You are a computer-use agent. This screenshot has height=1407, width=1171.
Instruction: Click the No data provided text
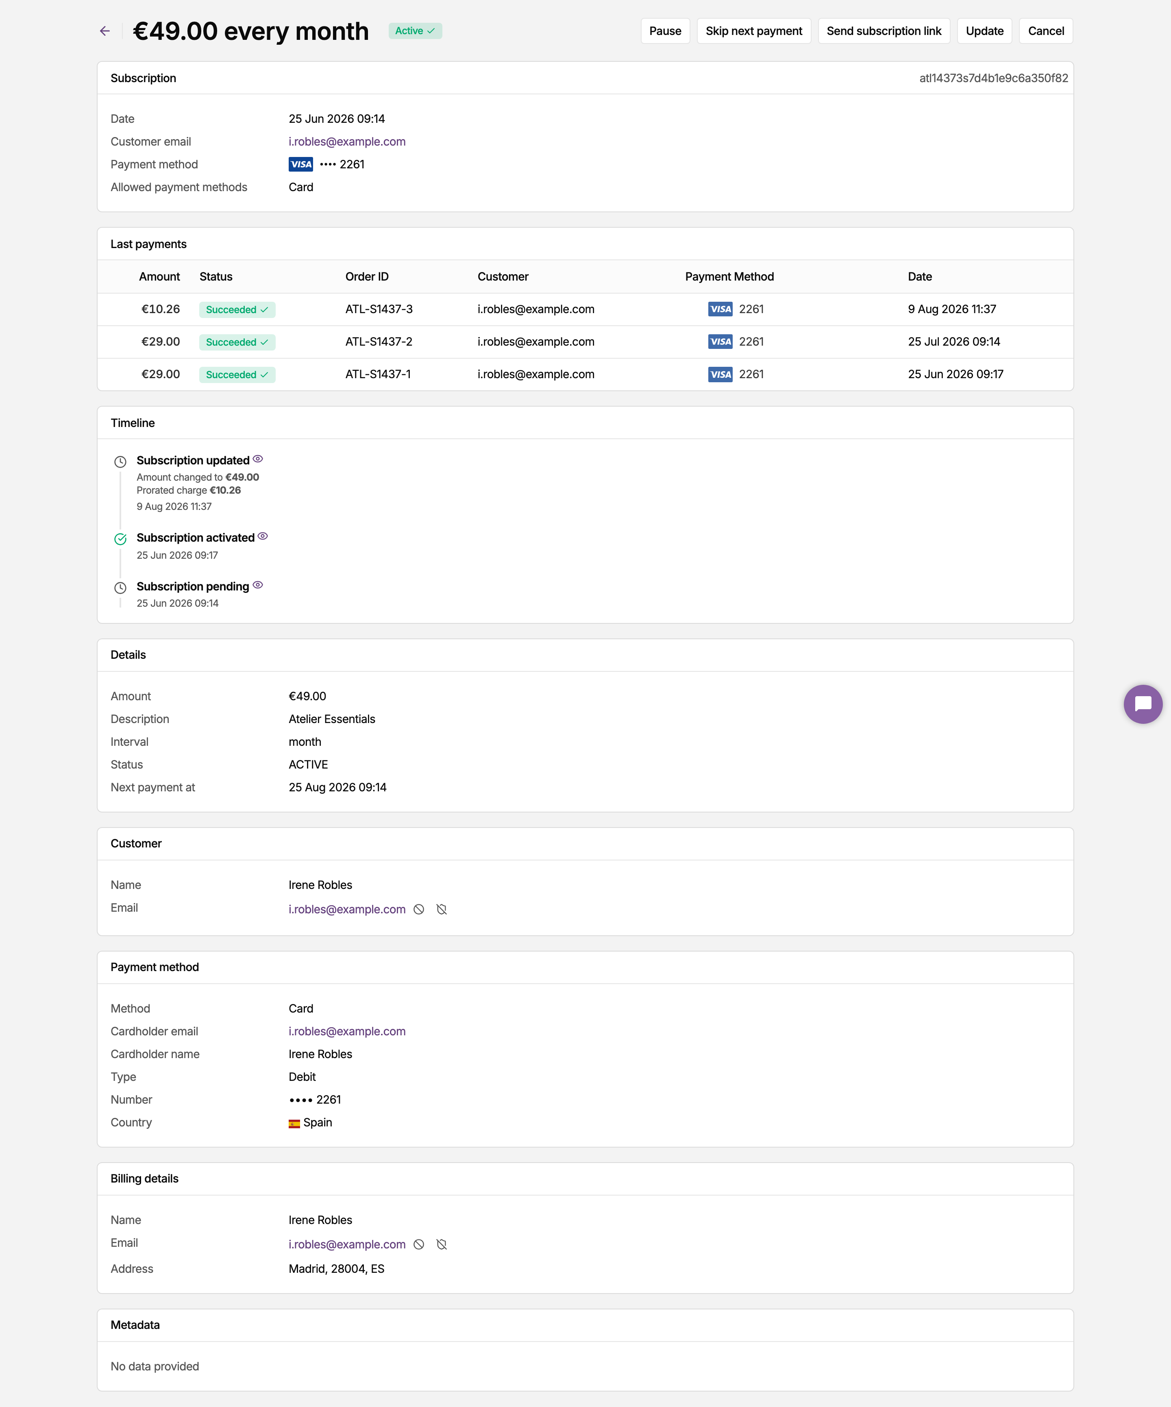point(155,1366)
